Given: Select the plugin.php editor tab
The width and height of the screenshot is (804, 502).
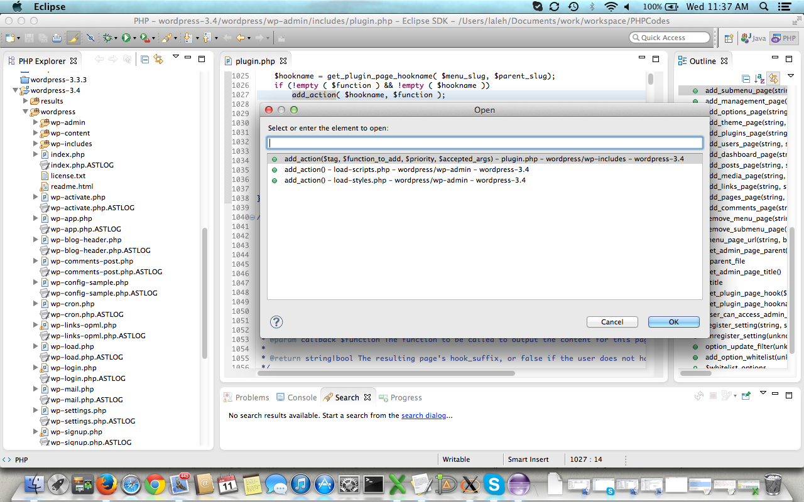Looking at the screenshot, I should 255,61.
